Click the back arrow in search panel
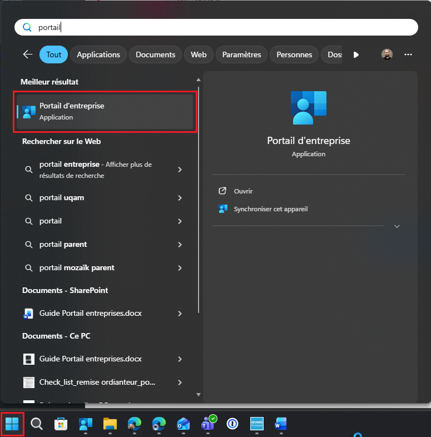 coord(28,54)
